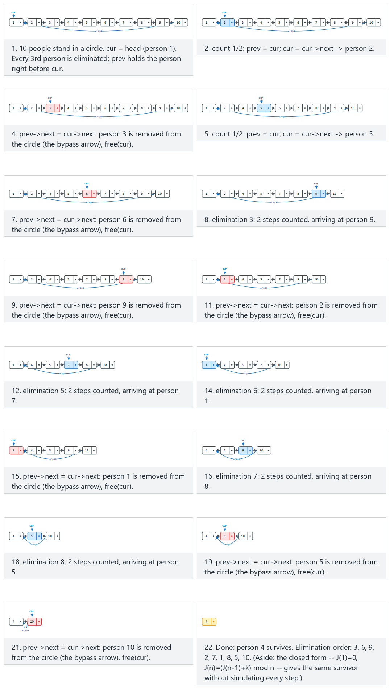Click the step 22 Done caption text

coord(289,663)
